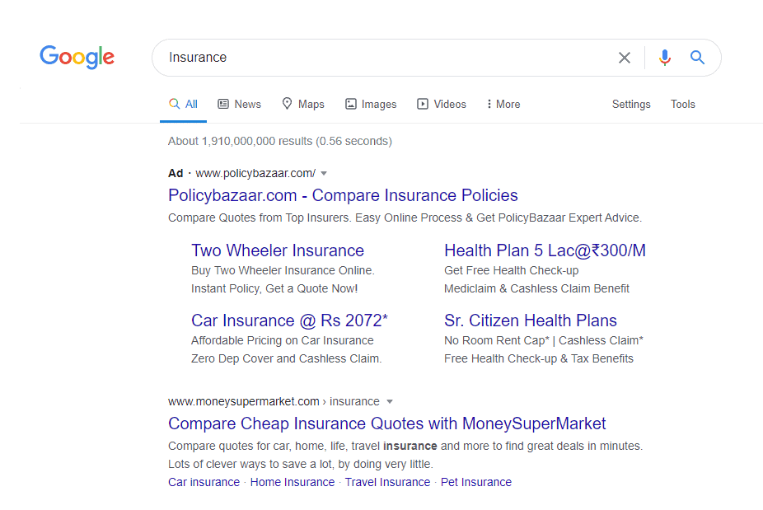The height and width of the screenshot is (510, 763).
Task: Open Health Plan 5 Lac@₹300/M link
Action: tap(545, 250)
